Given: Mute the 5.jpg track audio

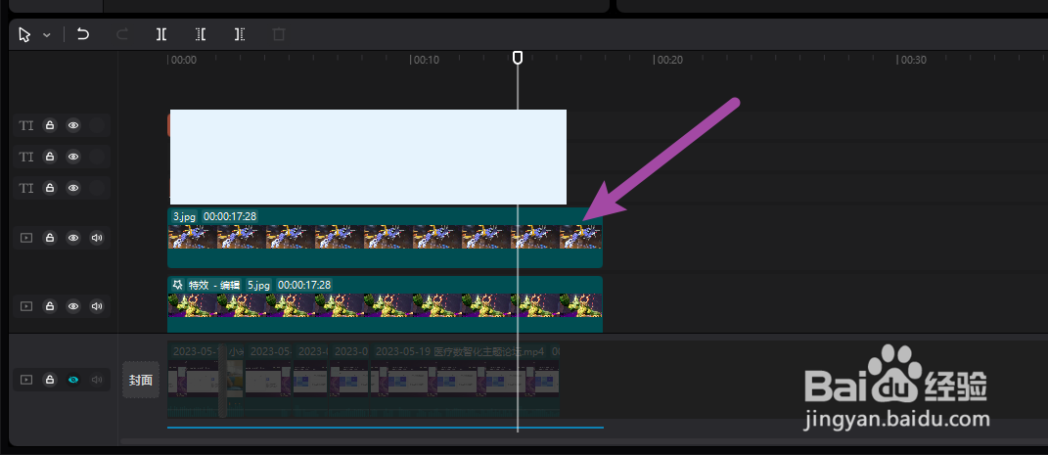Looking at the screenshot, I should pyautogui.click(x=97, y=306).
